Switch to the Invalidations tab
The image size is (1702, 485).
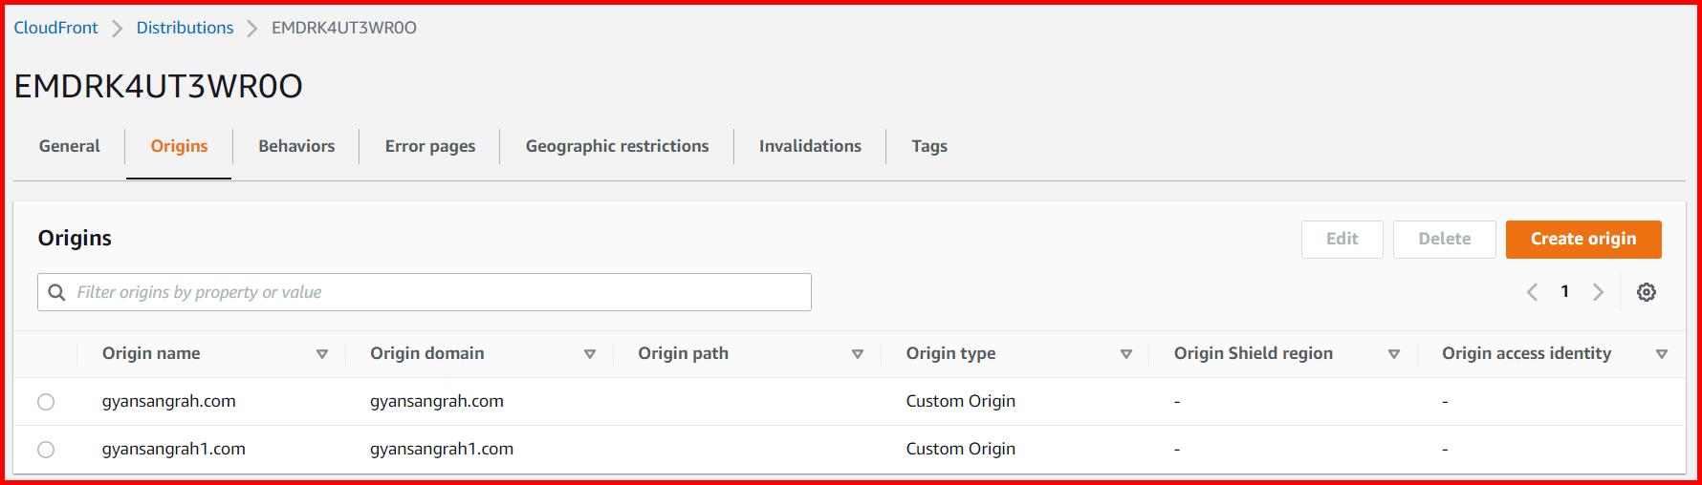[810, 146]
